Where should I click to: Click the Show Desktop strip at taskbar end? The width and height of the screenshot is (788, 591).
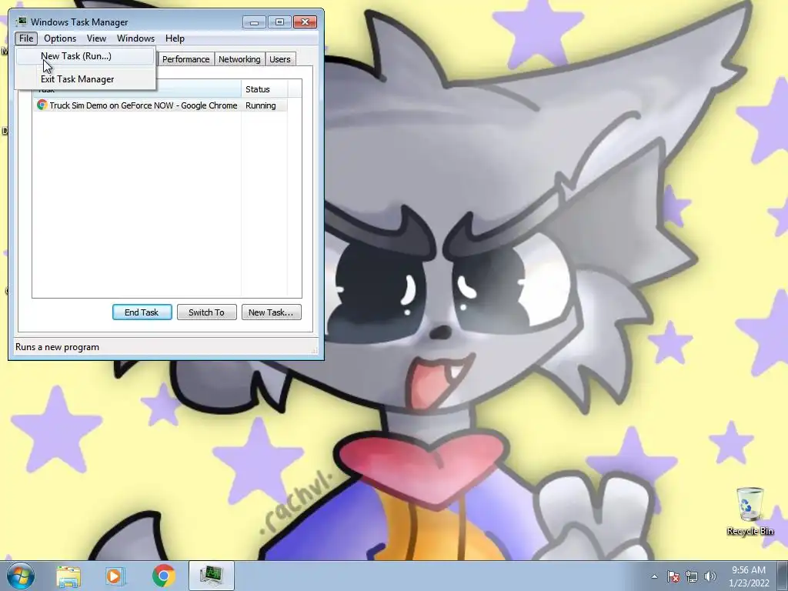point(783,576)
